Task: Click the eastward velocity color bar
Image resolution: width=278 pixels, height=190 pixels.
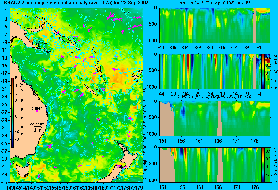Action: [263, 71]
